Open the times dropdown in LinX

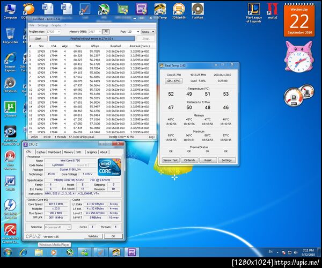click(x=148, y=32)
